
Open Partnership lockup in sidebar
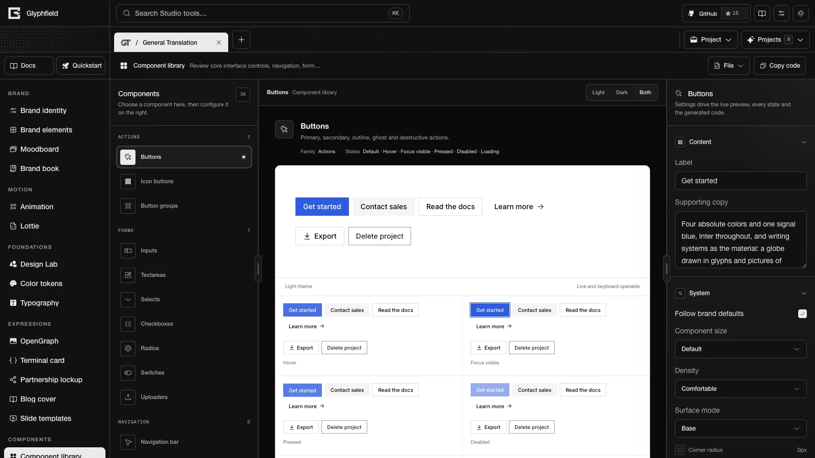click(x=55, y=380)
